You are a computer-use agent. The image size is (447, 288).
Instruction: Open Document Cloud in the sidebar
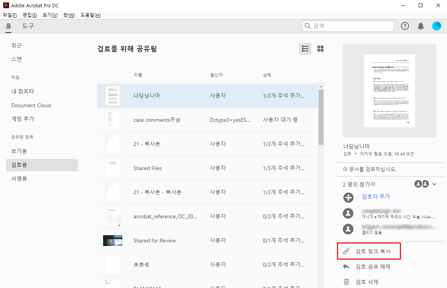coord(31,105)
